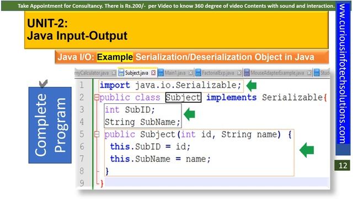The width and height of the screenshot is (353, 199).
Task: Click the FactorialExp.java file icon
Action: pyautogui.click(x=198, y=72)
